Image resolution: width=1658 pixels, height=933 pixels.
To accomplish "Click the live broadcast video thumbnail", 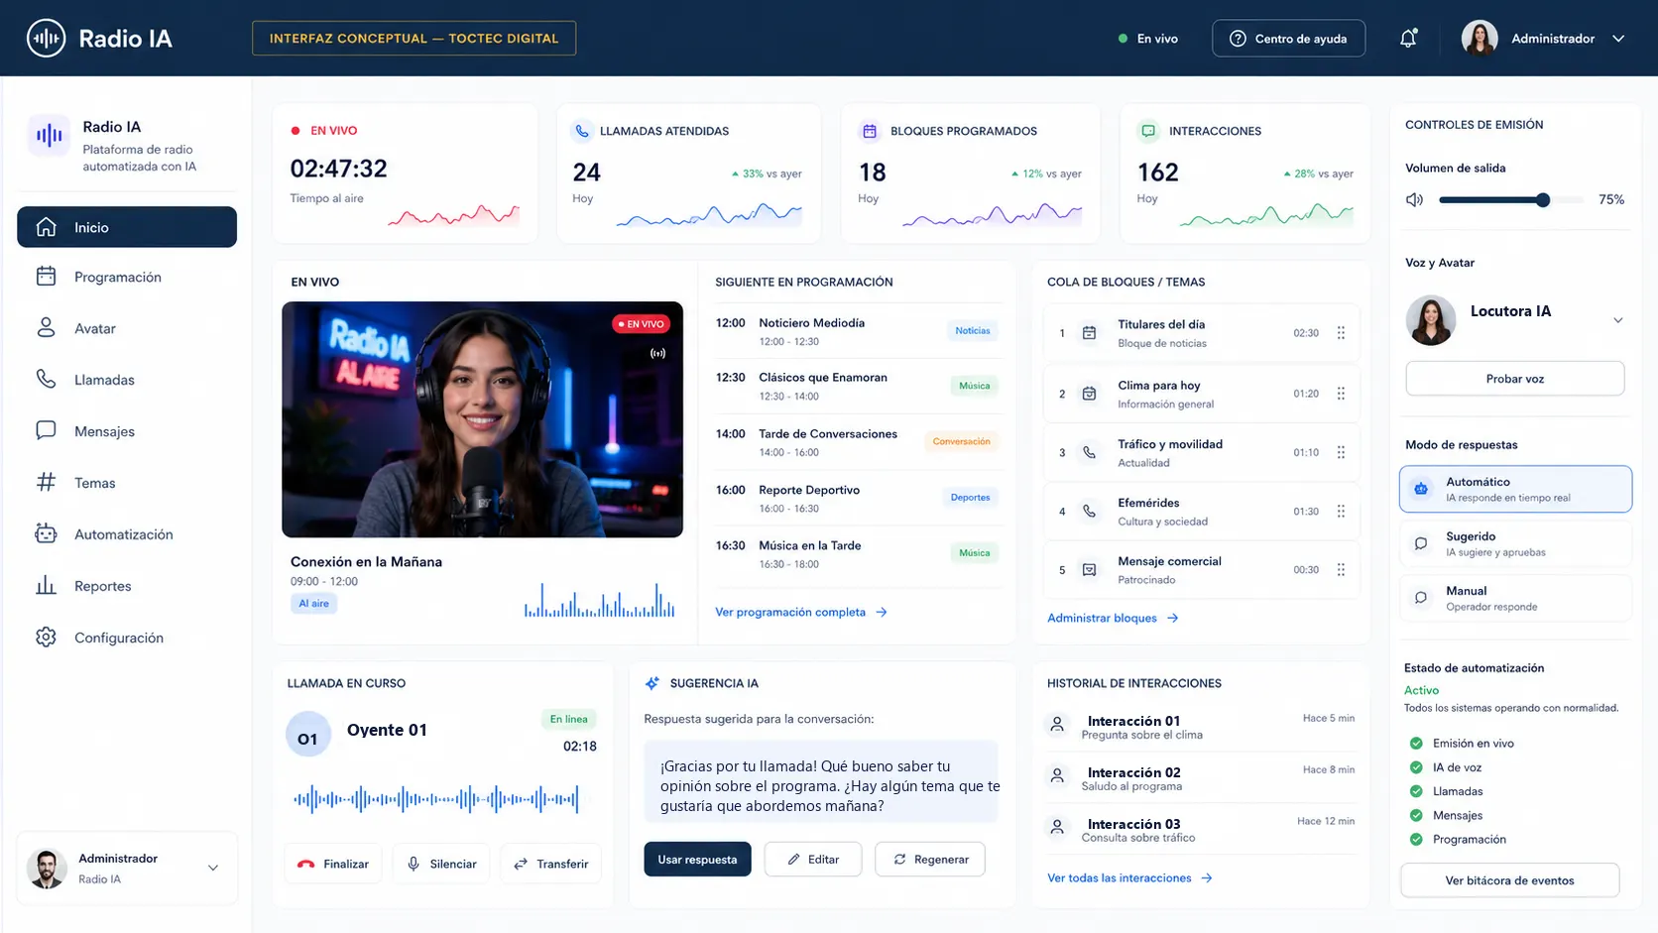I will (x=482, y=419).
